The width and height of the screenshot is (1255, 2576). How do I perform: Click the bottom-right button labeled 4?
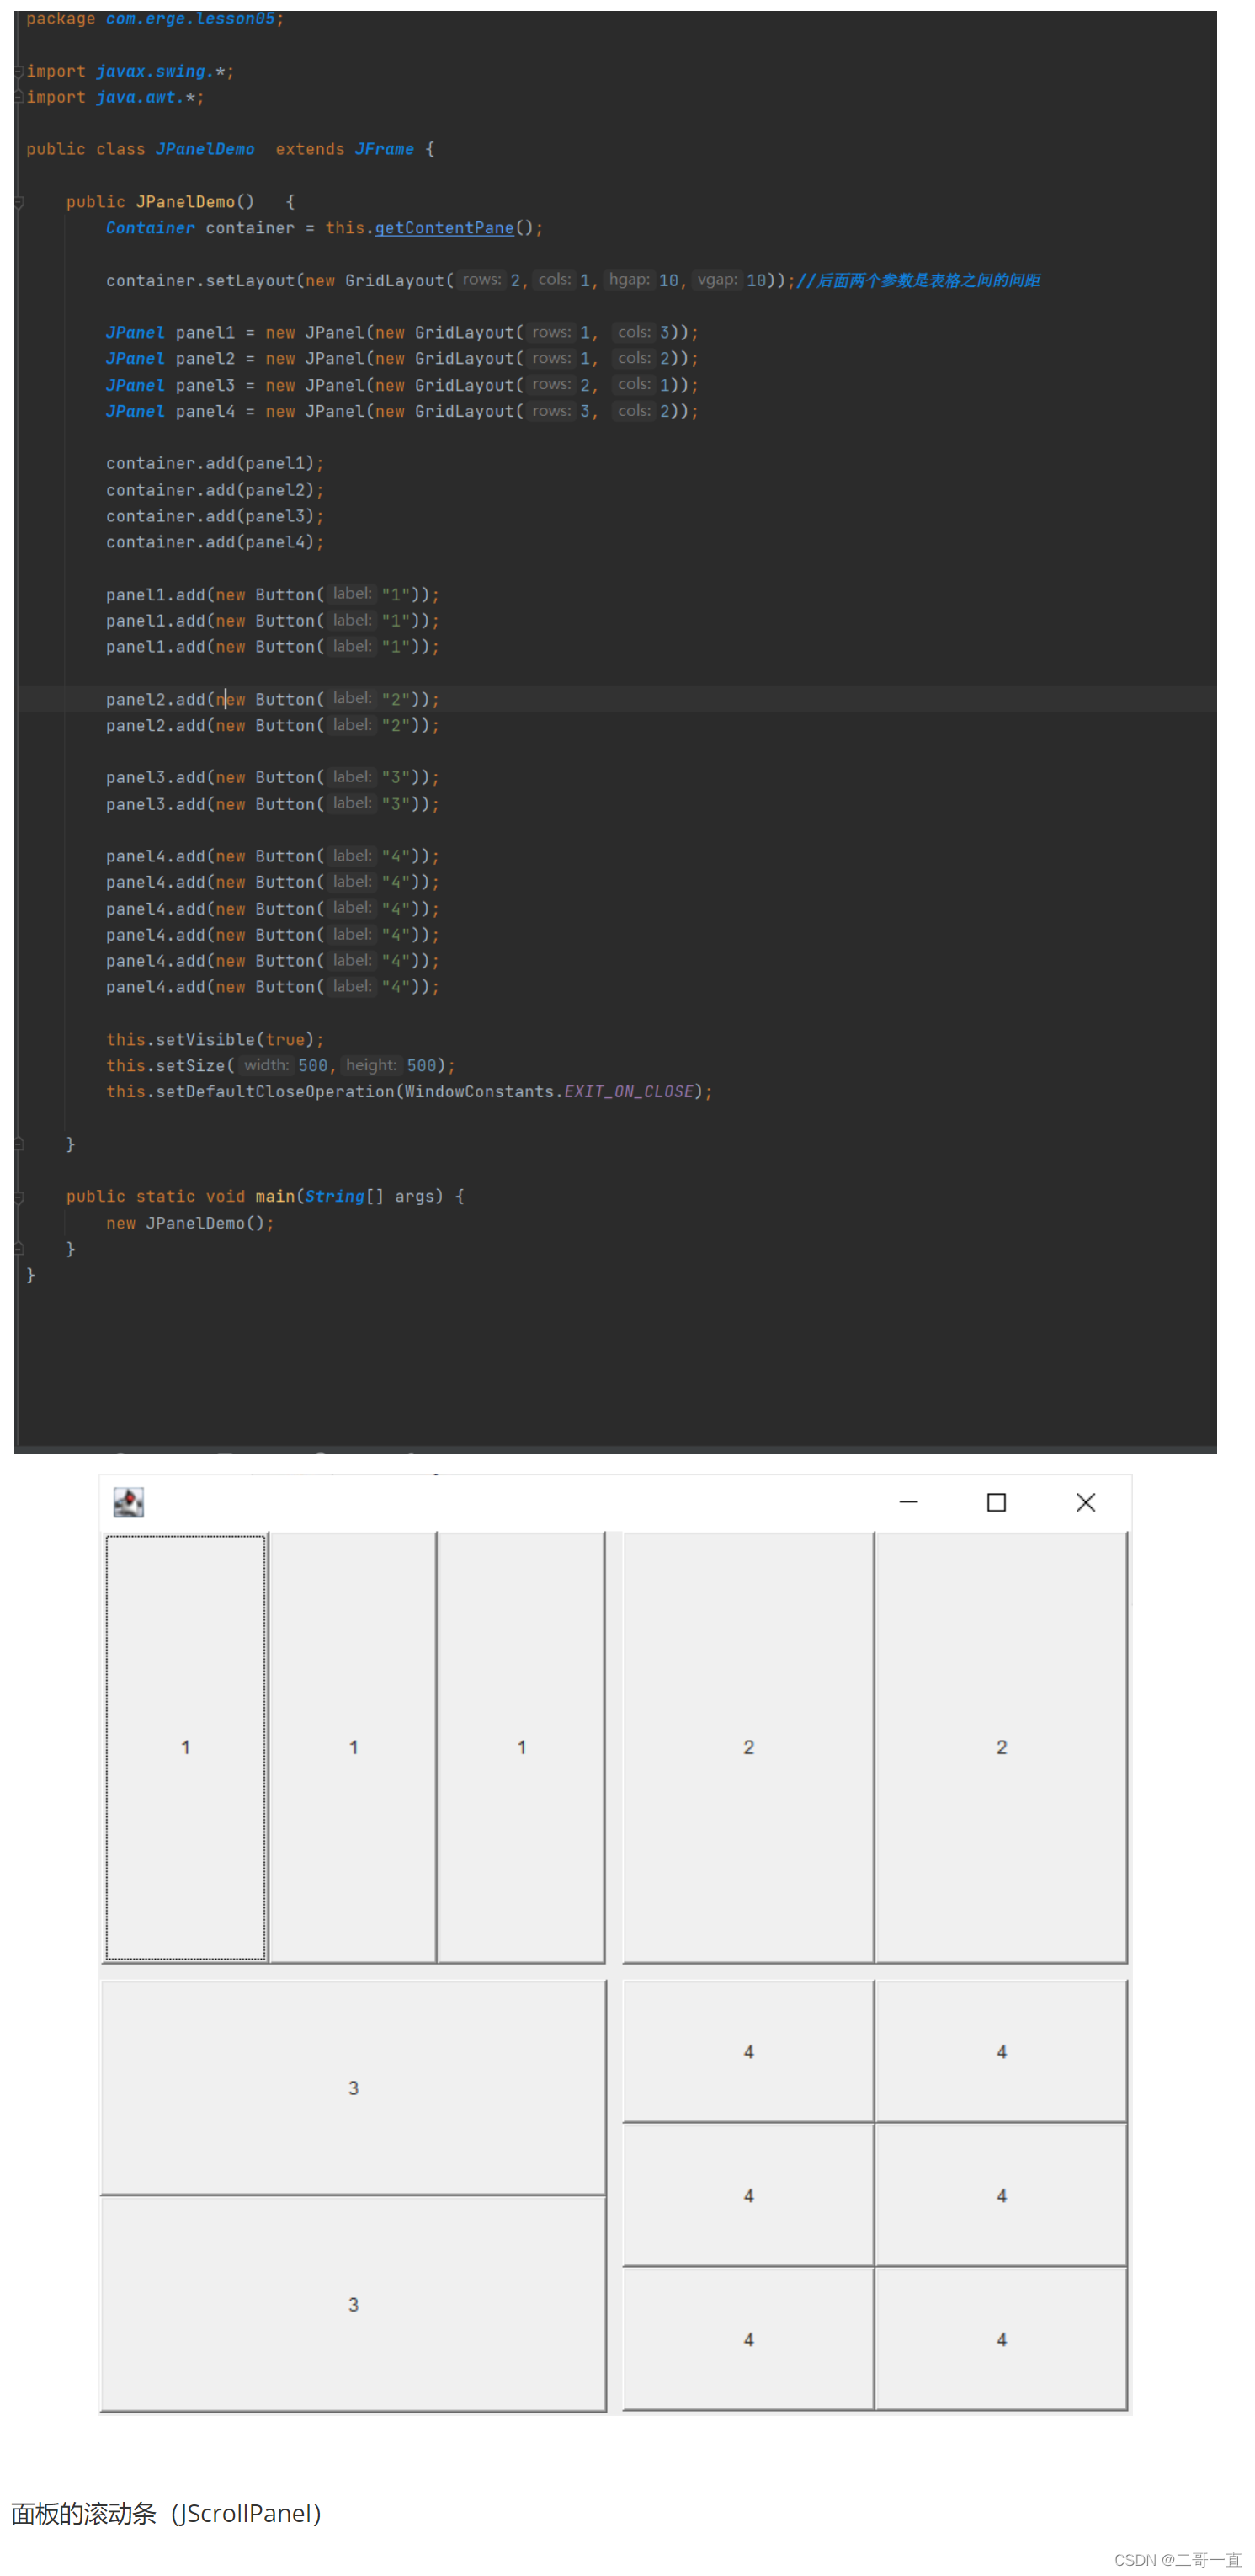click(1001, 2340)
